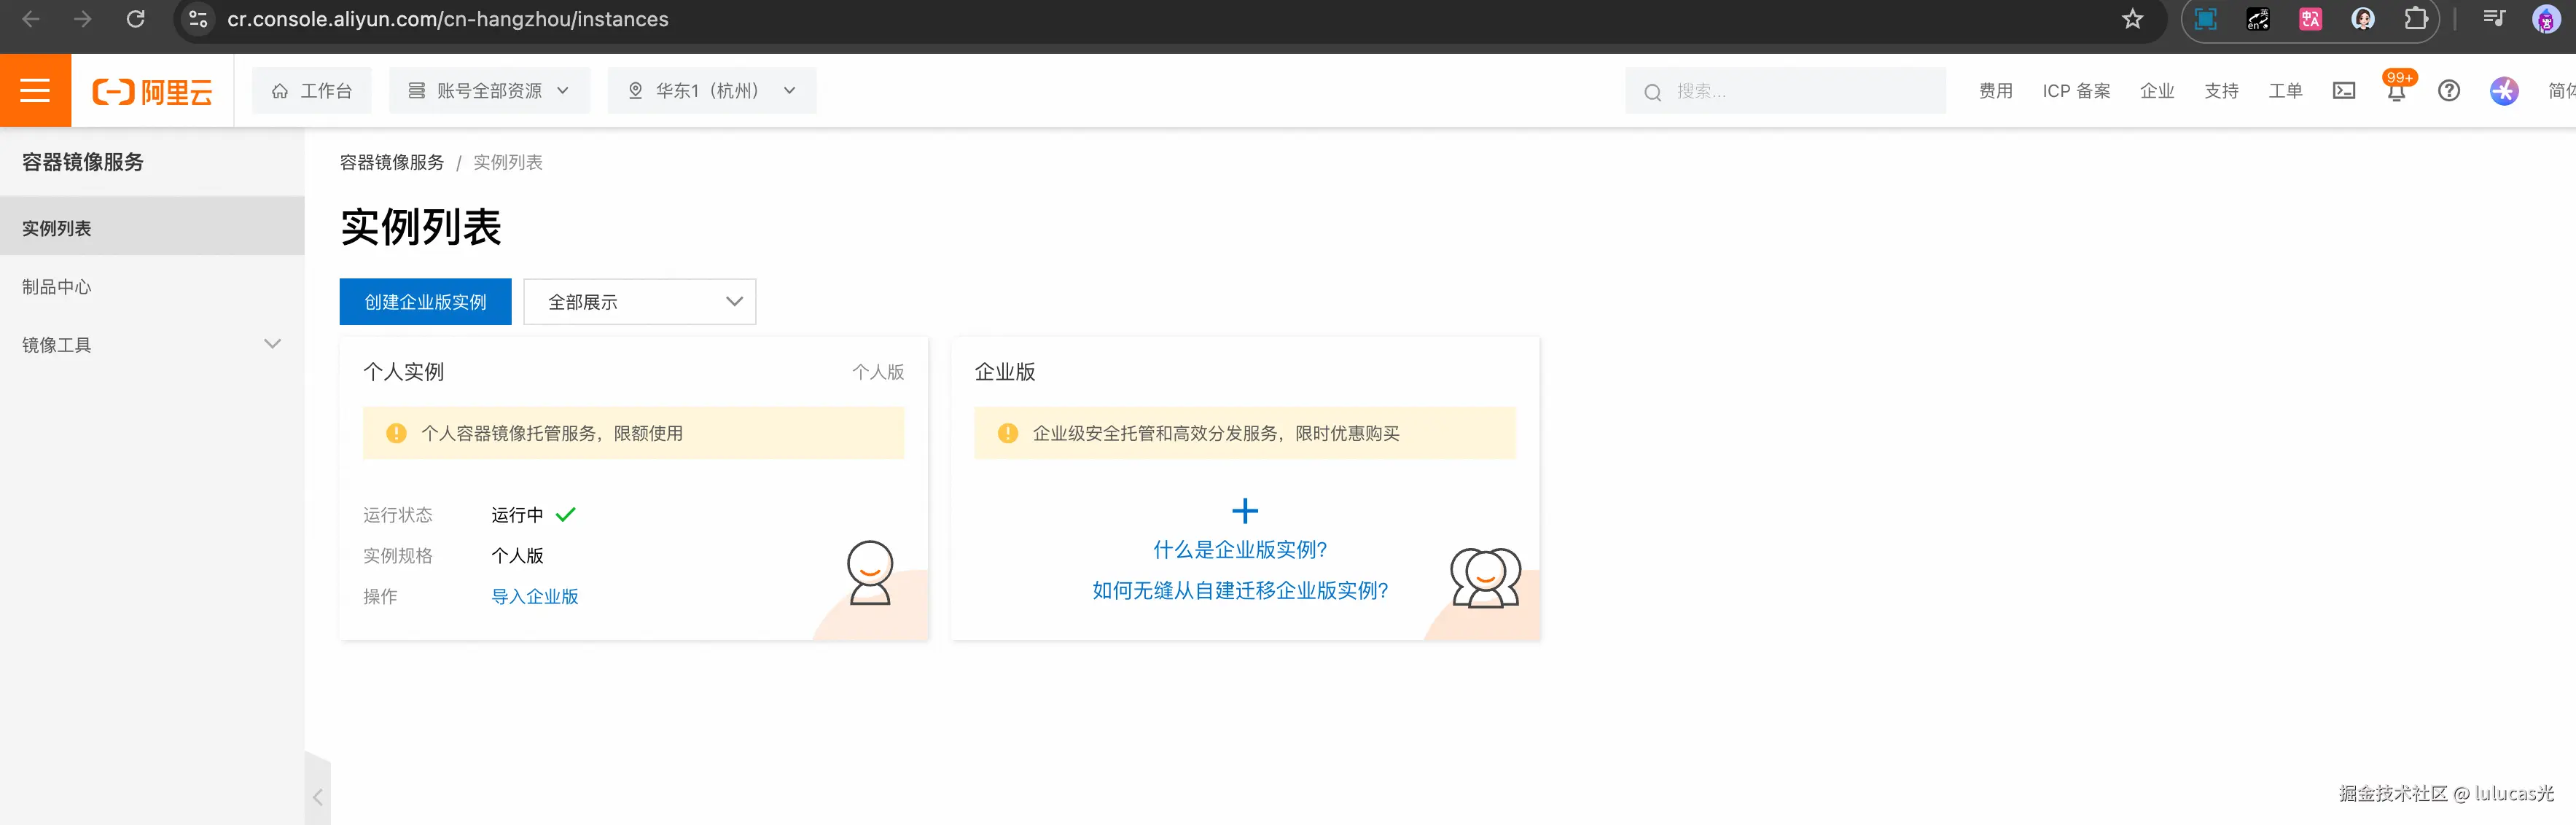2576x825 pixels.
Task: Reload the browser page
Action: click(136, 19)
